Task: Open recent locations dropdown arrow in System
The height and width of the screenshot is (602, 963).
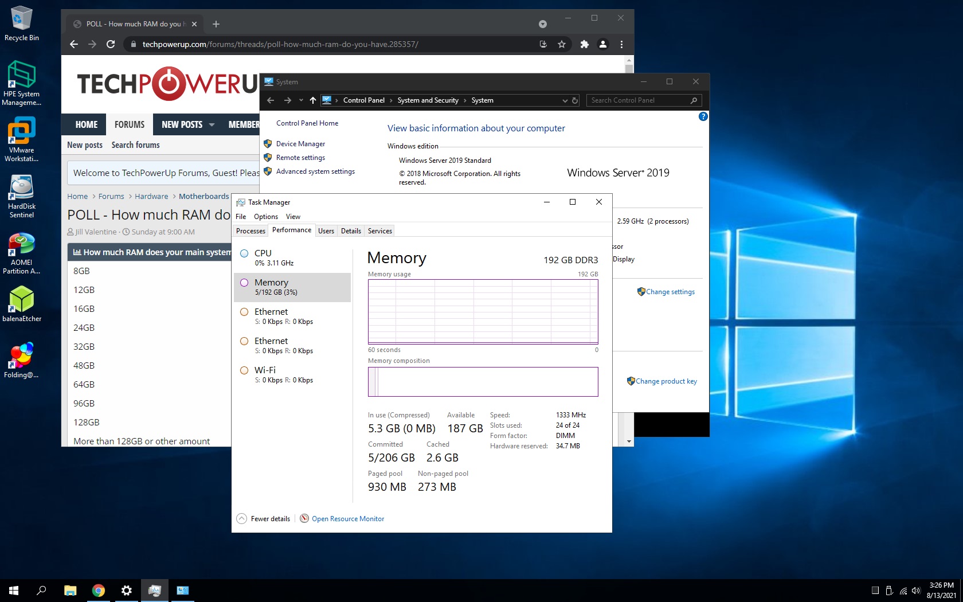Action: tap(301, 100)
